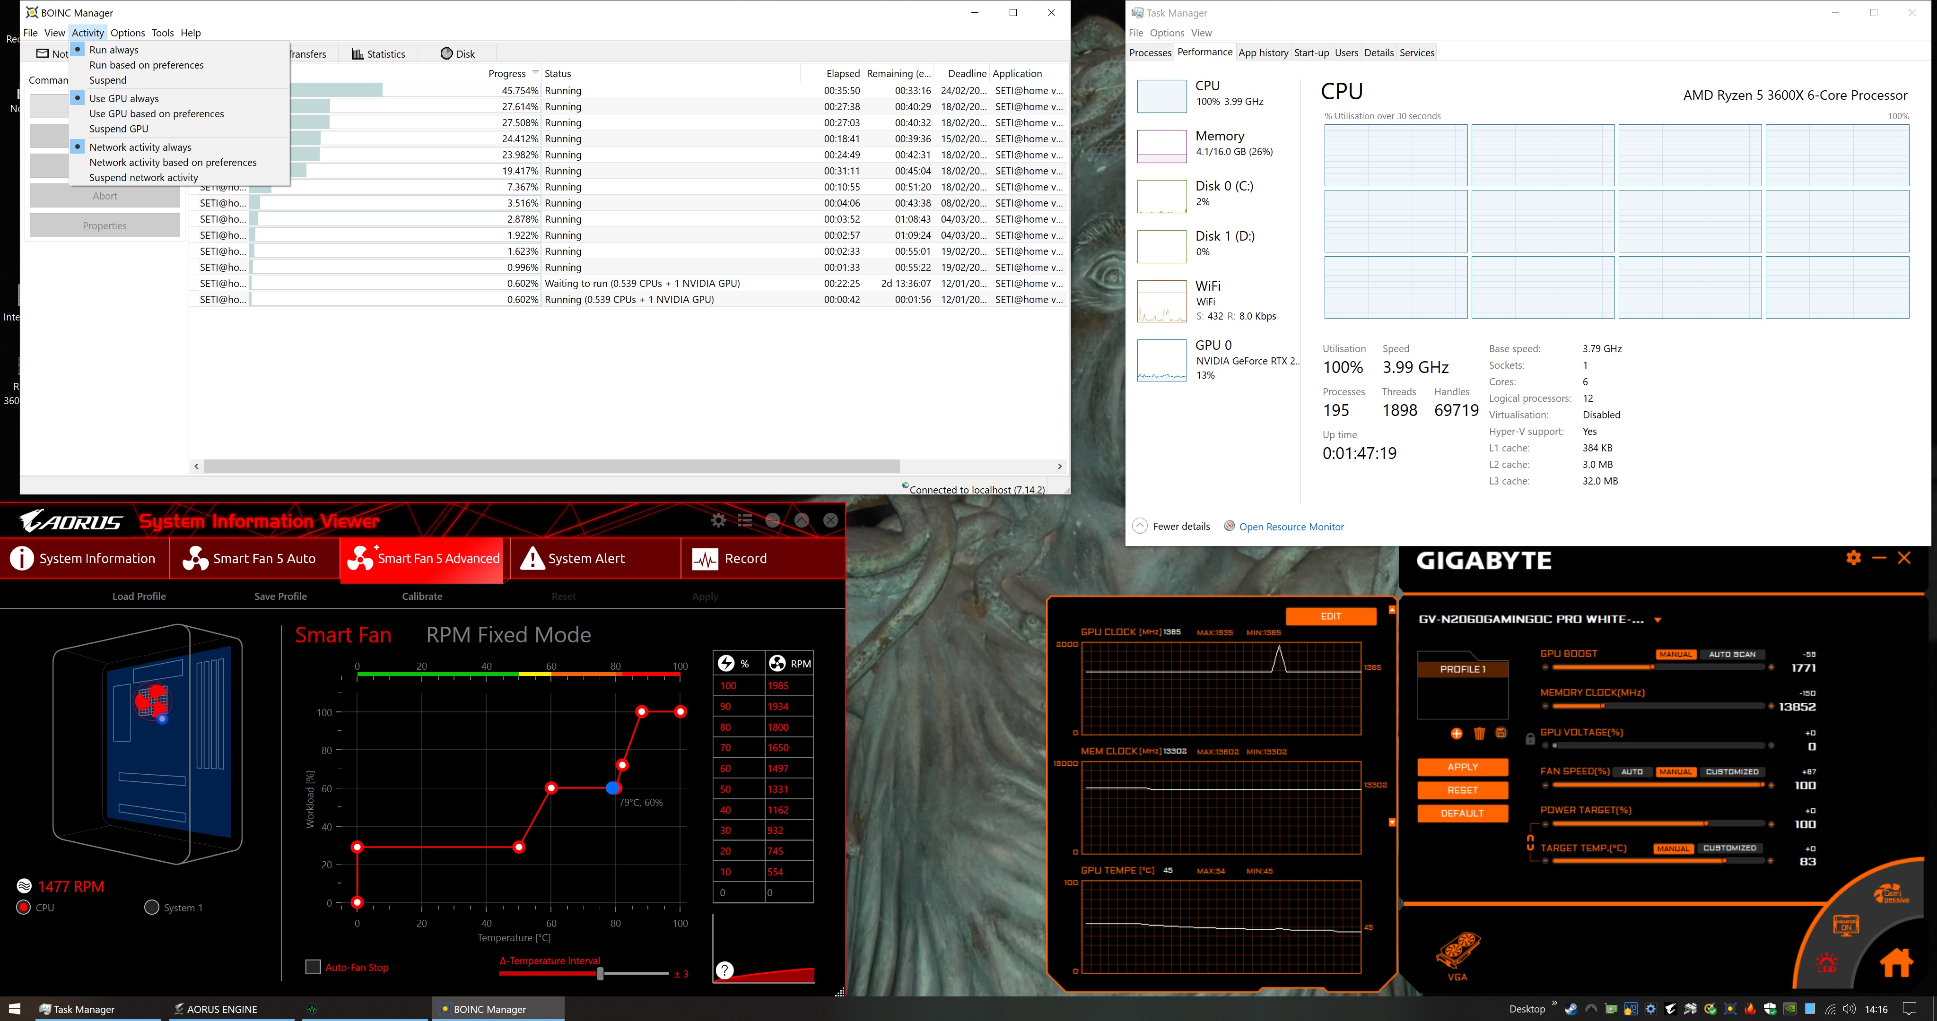
Task: Select Suspend GPU option
Action: [119, 129]
